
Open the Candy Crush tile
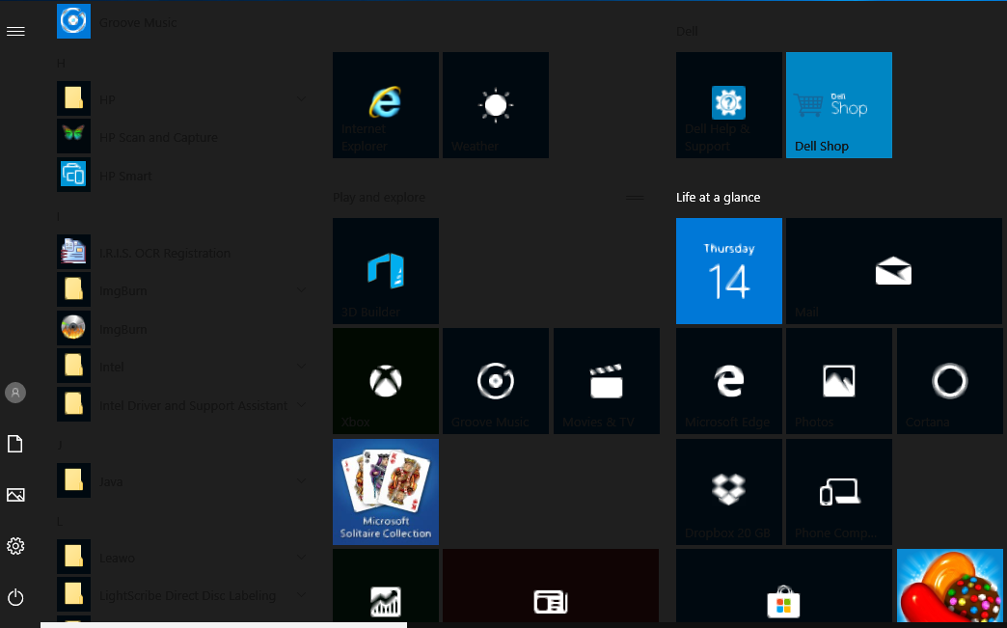point(949,586)
